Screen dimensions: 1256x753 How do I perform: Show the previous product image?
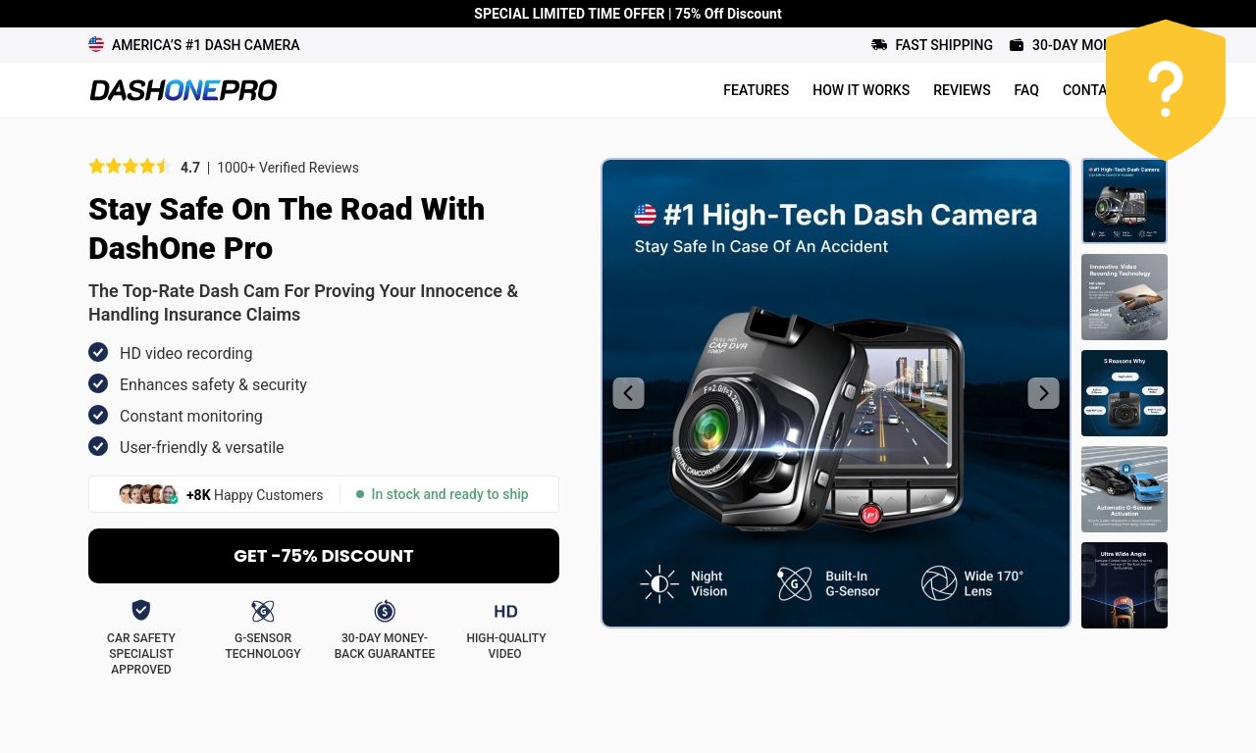pyautogui.click(x=629, y=393)
